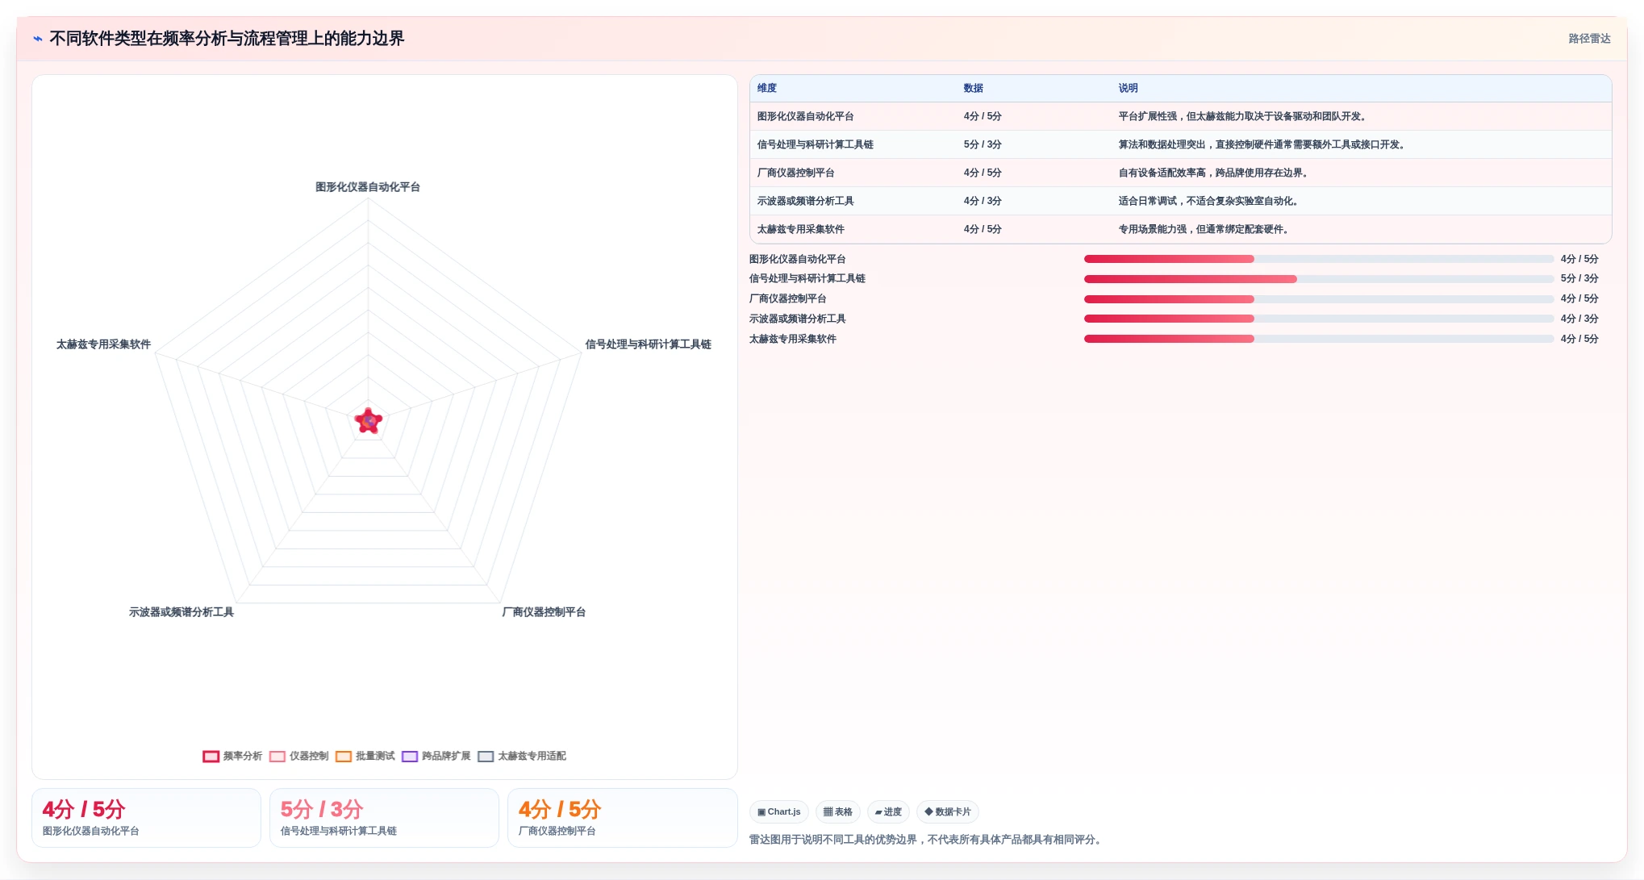
Task: Click the description starting 适合日常调试
Action: [x=1210, y=201]
